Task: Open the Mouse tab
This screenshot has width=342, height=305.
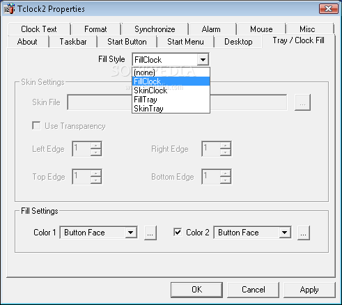Action: [x=261, y=29]
